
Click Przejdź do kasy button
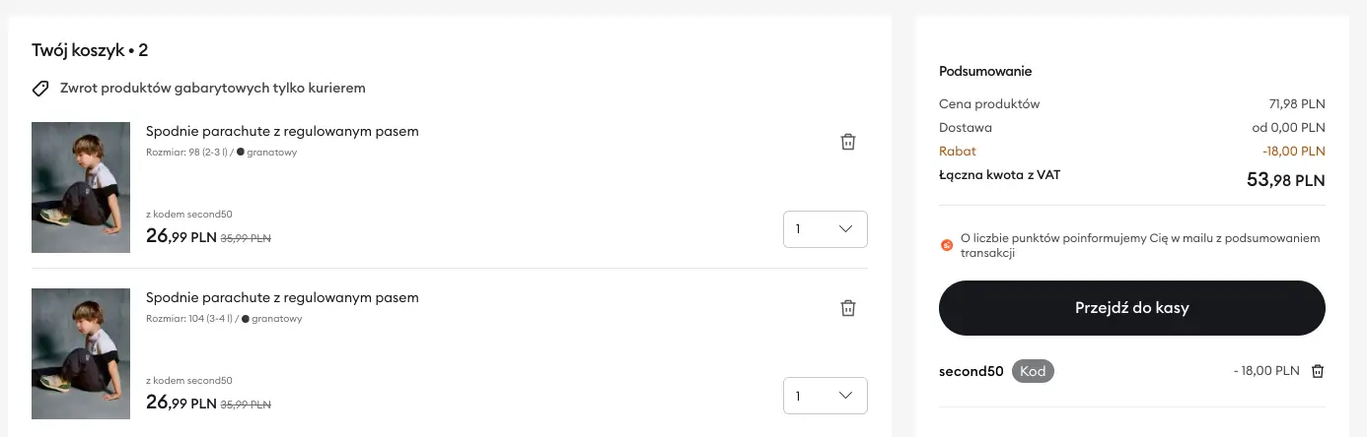coord(1131,308)
